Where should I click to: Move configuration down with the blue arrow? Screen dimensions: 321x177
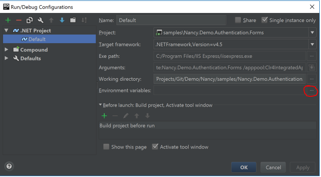coord(62,20)
